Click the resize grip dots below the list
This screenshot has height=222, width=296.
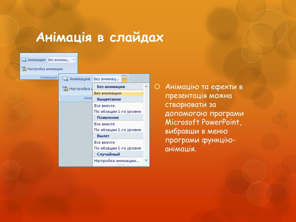[x=121, y=165]
